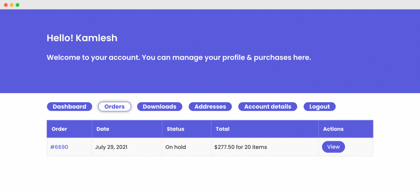Open order #6690 link

pyautogui.click(x=59, y=147)
